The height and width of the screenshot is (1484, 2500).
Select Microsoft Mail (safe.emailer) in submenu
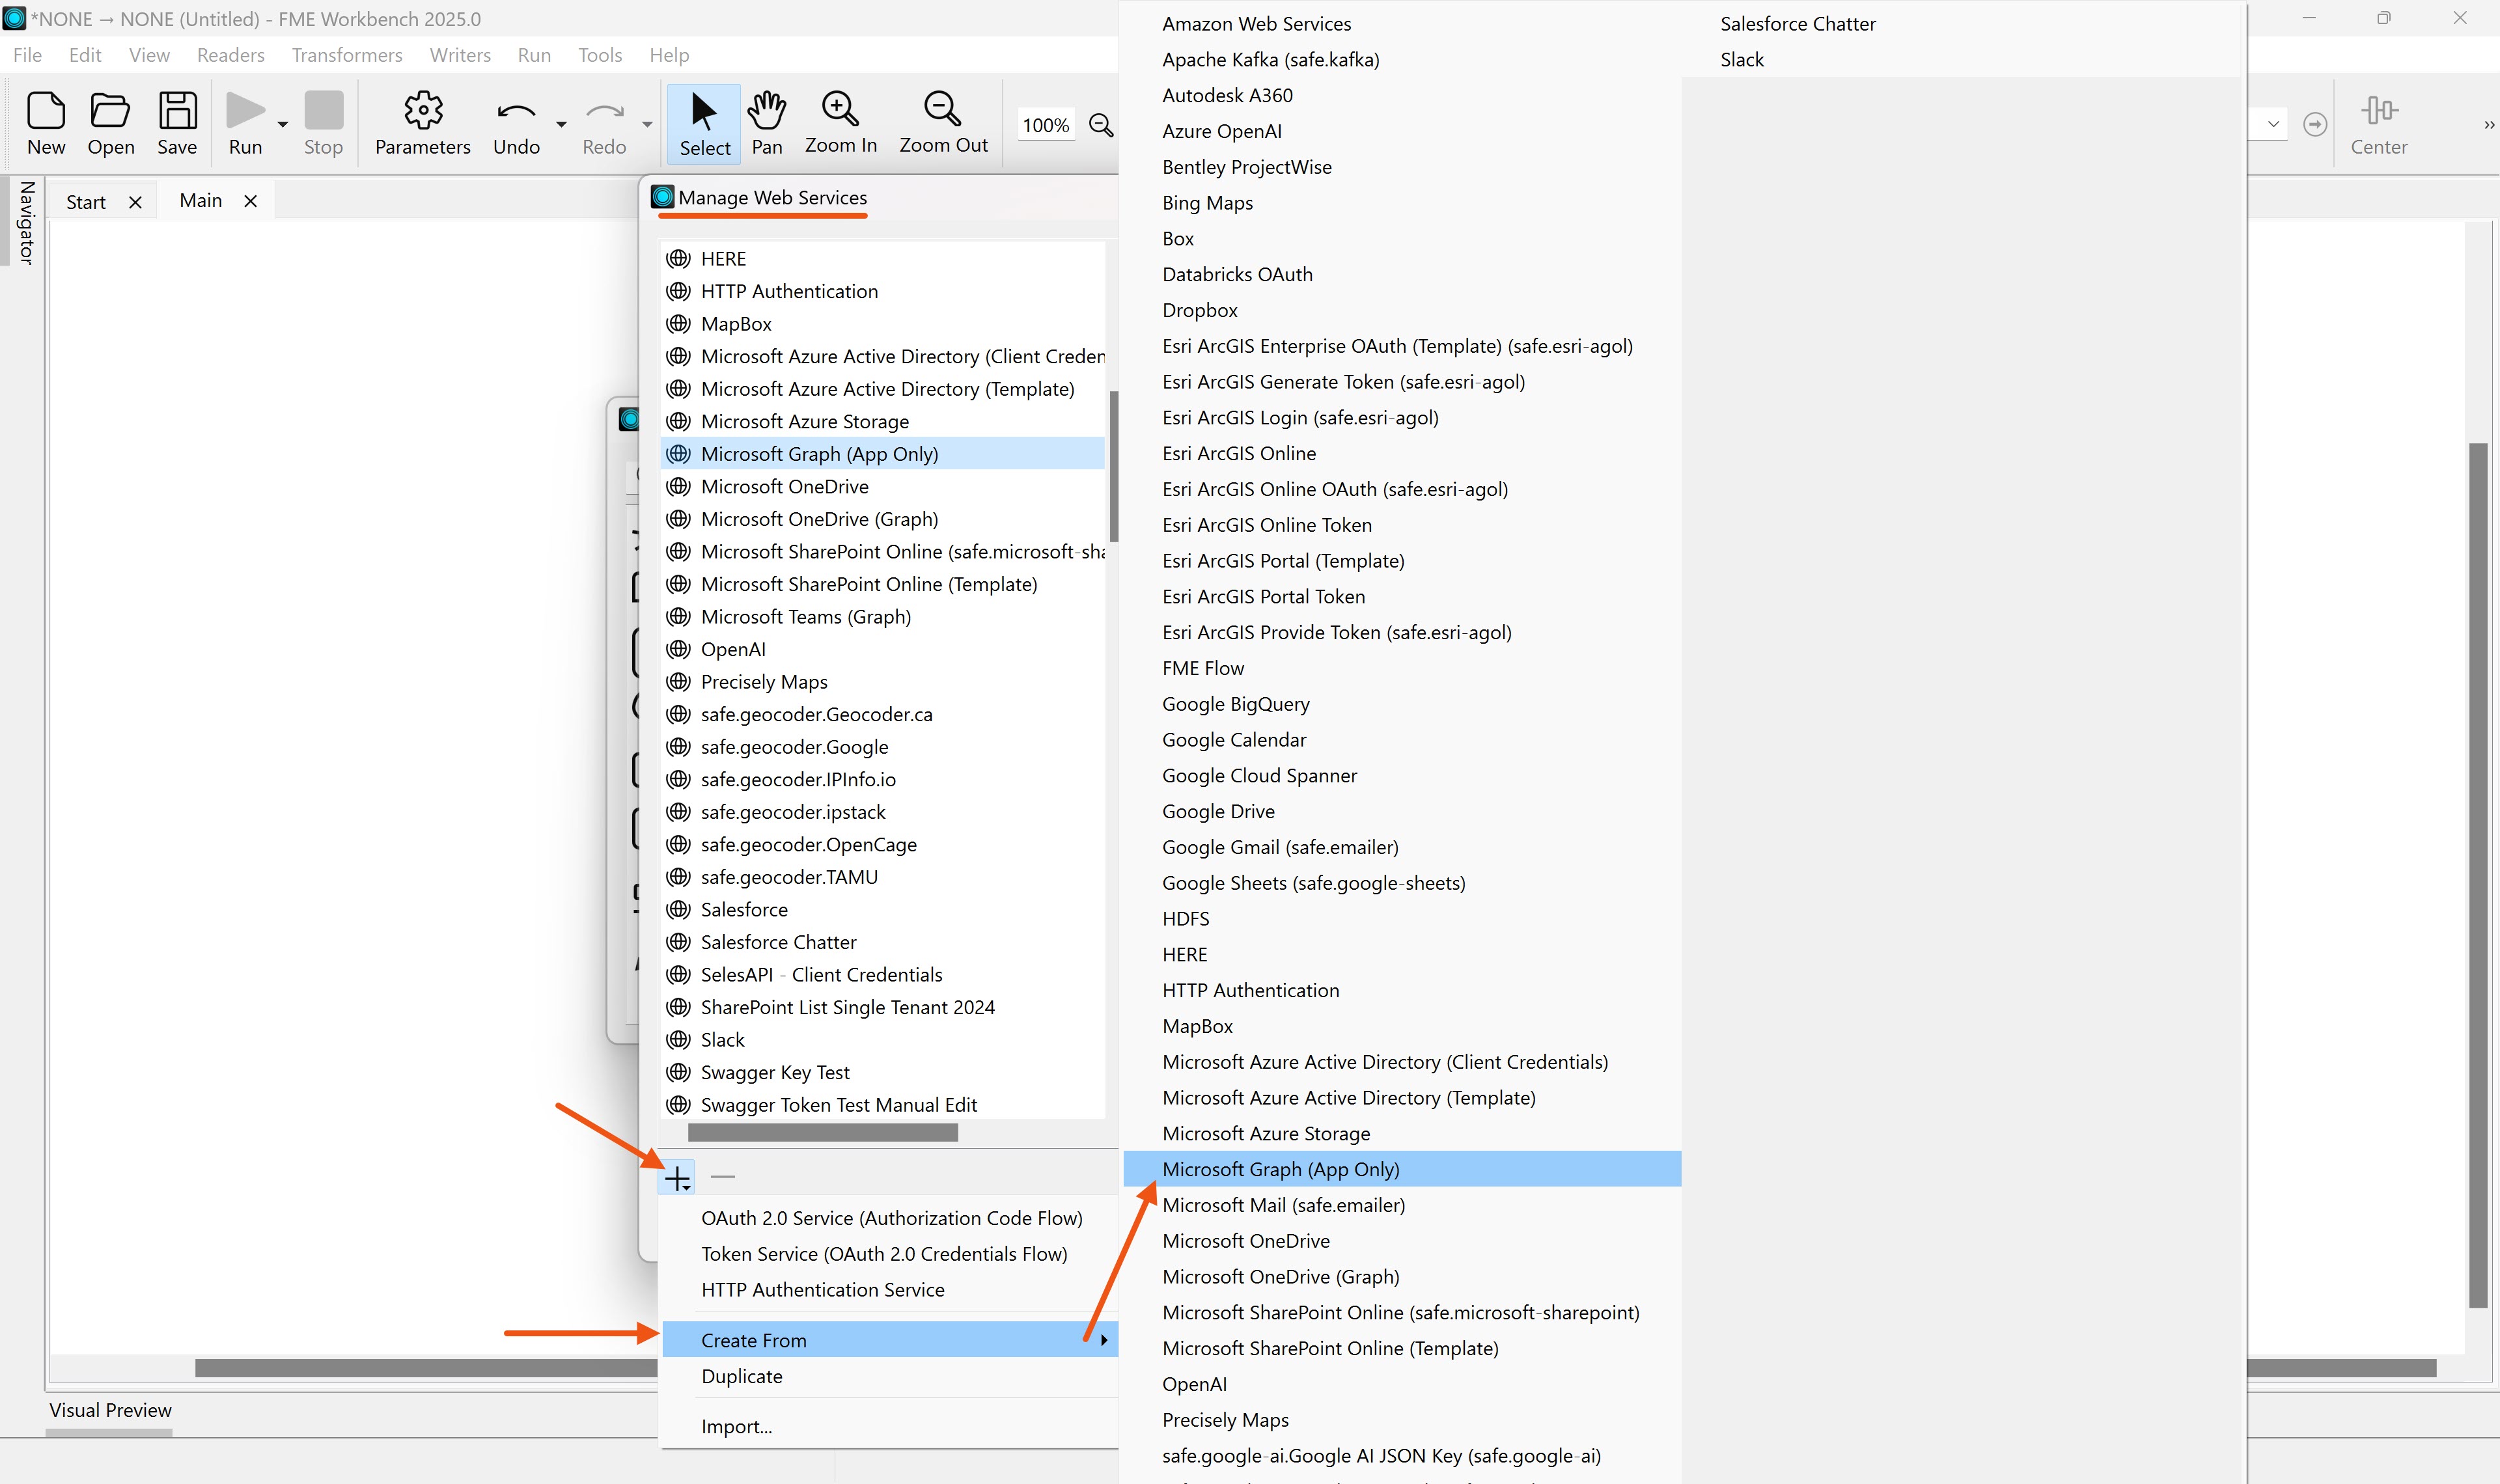(1402, 1205)
